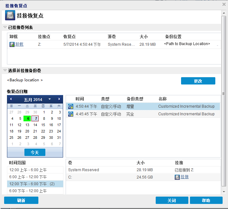Image resolution: width=228 pixels, height=209 pixels.
Task: Click the <Path to Backup Location> cell
Action: click(x=187, y=44)
